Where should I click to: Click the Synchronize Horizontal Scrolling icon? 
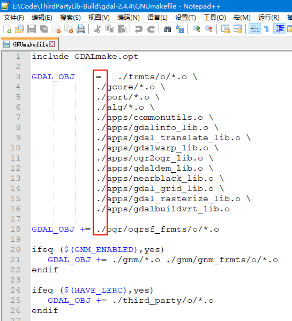click(x=238, y=29)
